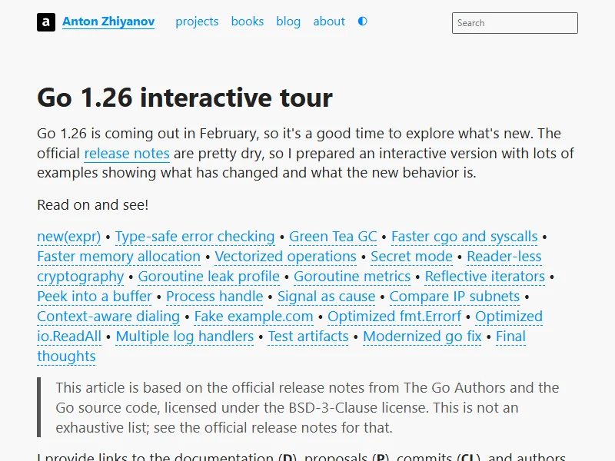615x461 pixels.
Task: Open the Green Tea GC section link
Action: [333, 237]
